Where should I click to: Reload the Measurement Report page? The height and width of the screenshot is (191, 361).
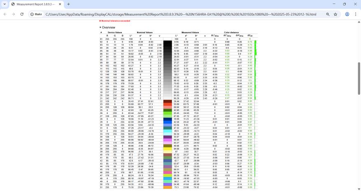pyautogui.click(x=22, y=14)
